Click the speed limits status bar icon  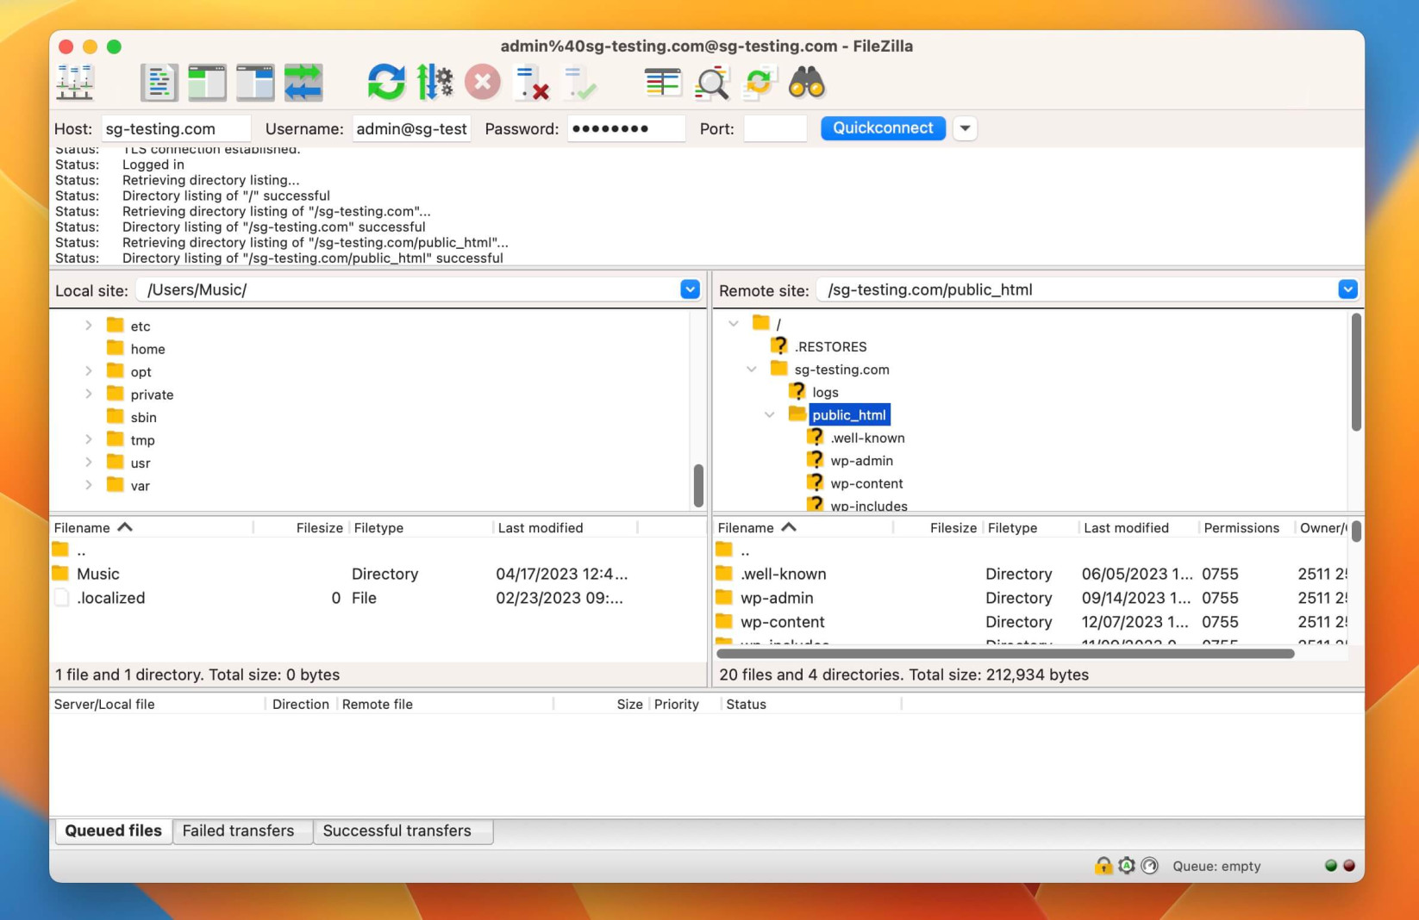[1149, 866]
